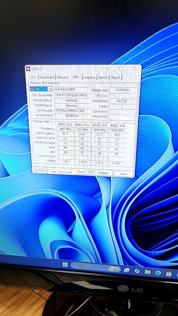Image resolution: width=178 pixels, height=316 pixels.
Task: Click the Ver. 2.20.1.x64 version text
Action: pos(61,172)
